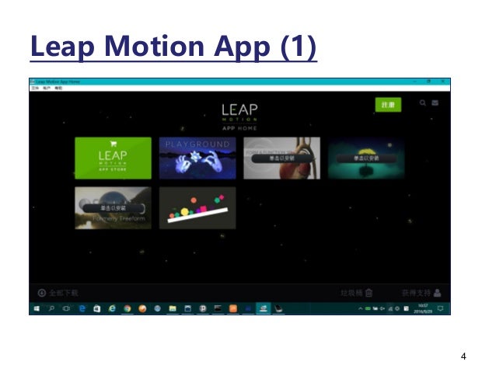Open the second (account) menu item

point(47,88)
